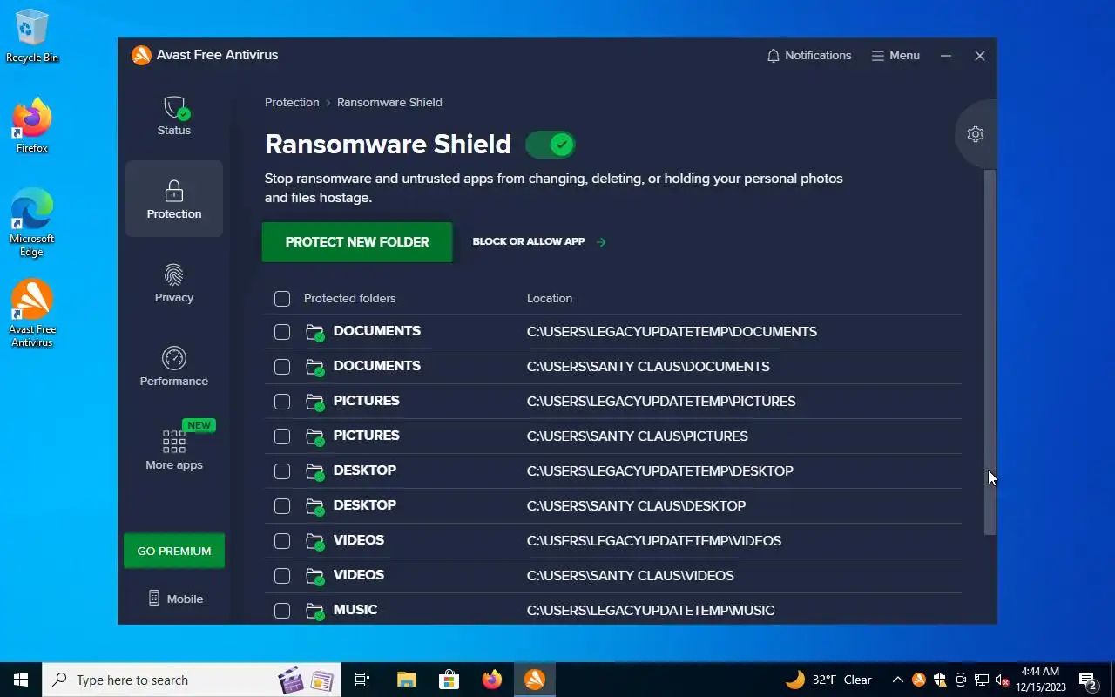
Task: Tick the select-all Protected folders checkbox
Action: coord(282,299)
